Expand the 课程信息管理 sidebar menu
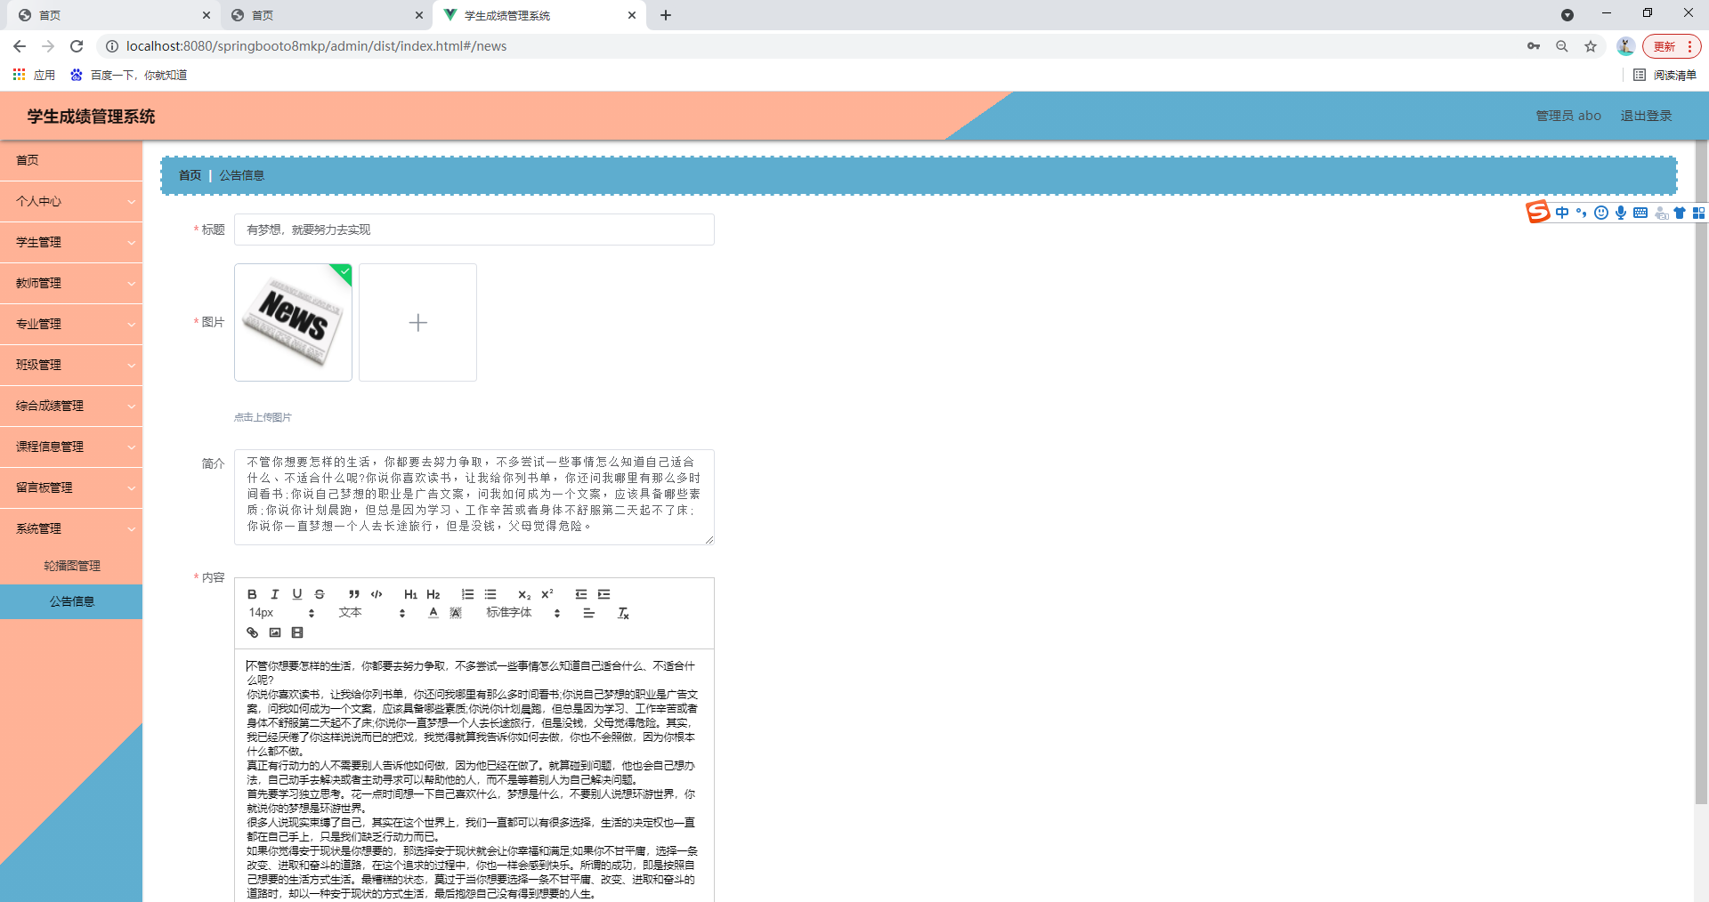The image size is (1709, 902). [x=71, y=447]
